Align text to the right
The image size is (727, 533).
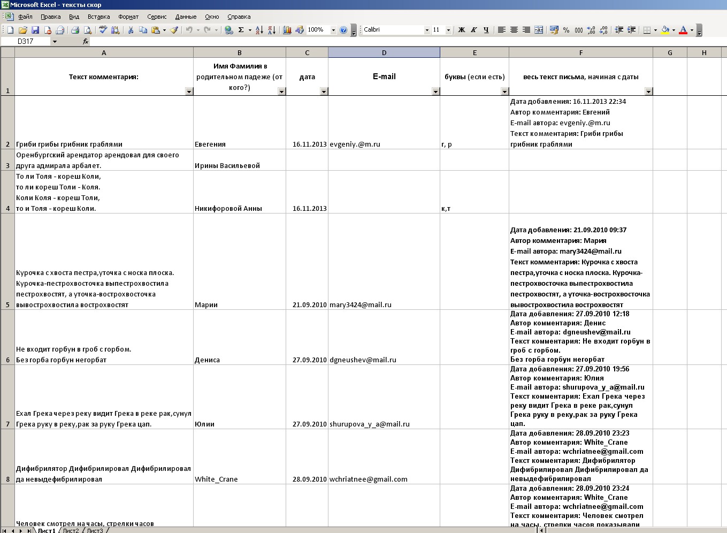[x=526, y=30]
